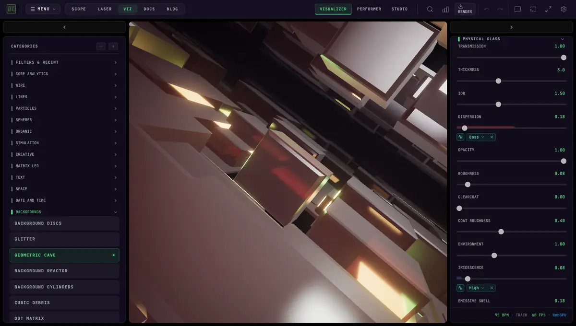Expand the Matrix LED category
Viewport: 576px width, 326px height.
click(64, 166)
